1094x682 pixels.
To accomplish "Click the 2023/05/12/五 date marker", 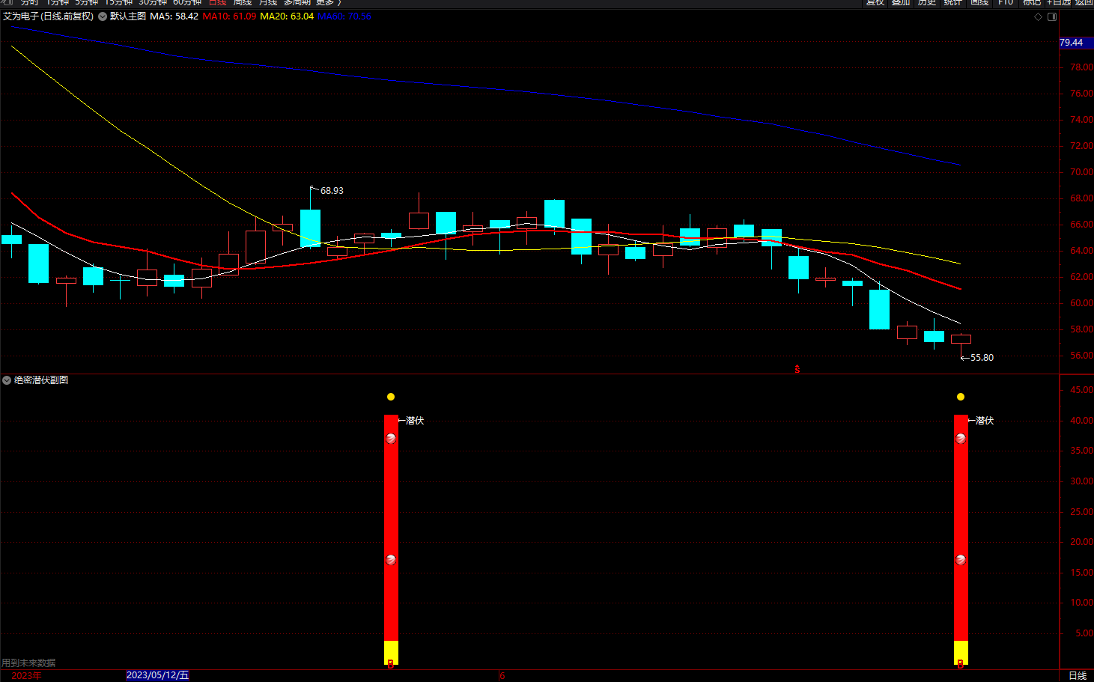I will 157,675.
